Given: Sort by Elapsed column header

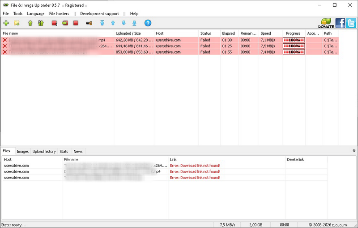Looking at the screenshot, I should pyautogui.click(x=230, y=33).
